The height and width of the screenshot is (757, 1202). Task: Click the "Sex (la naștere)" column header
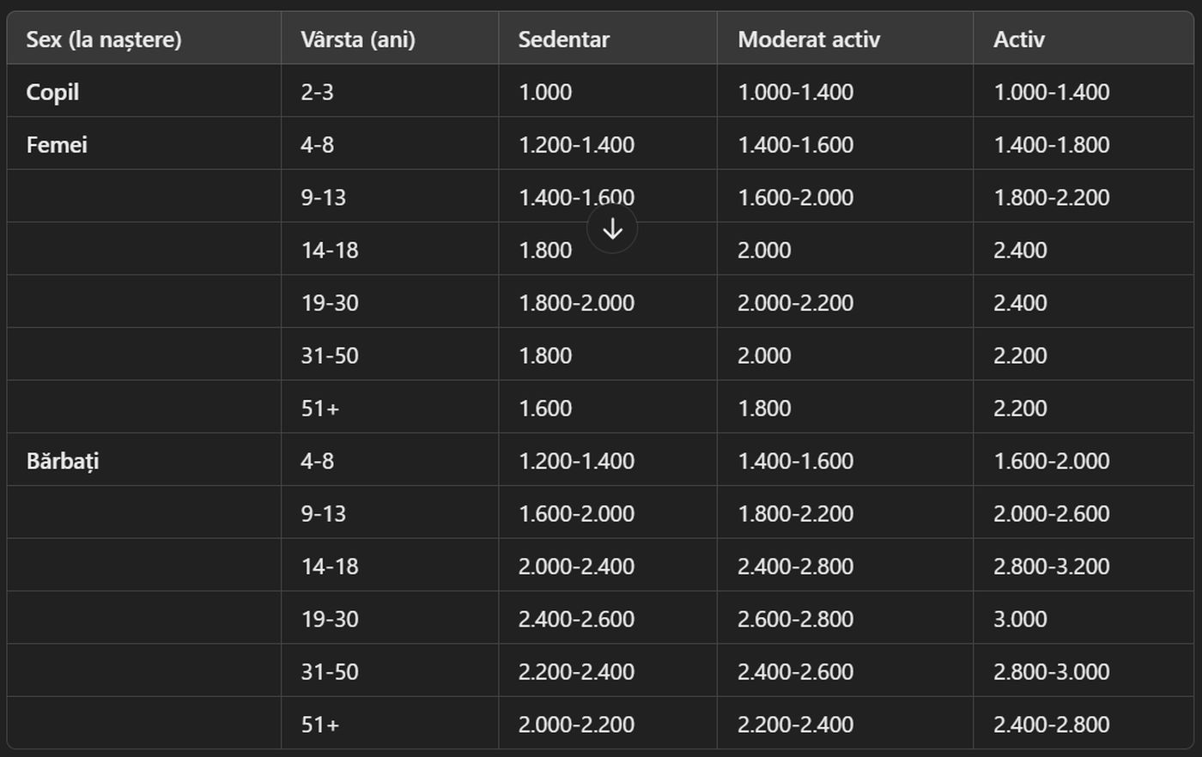(x=104, y=39)
